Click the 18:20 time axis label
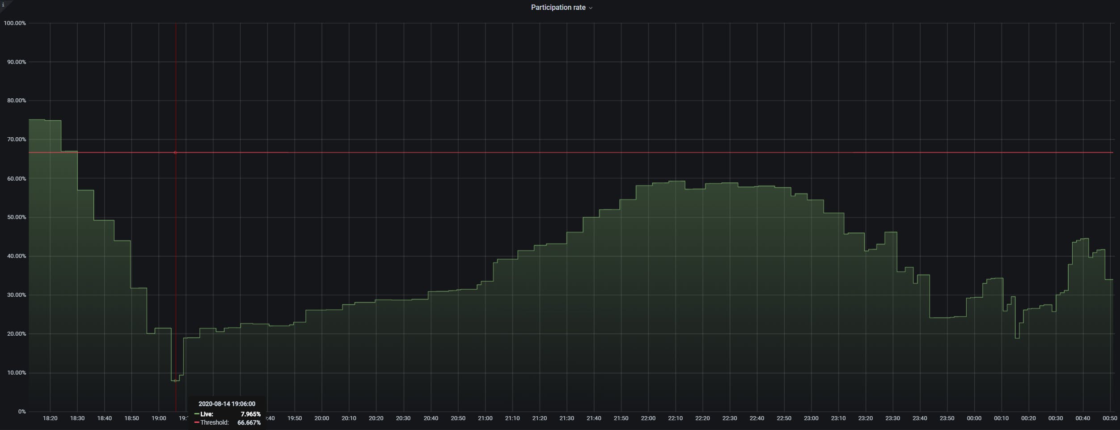1120x430 pixels. (50, 418)
